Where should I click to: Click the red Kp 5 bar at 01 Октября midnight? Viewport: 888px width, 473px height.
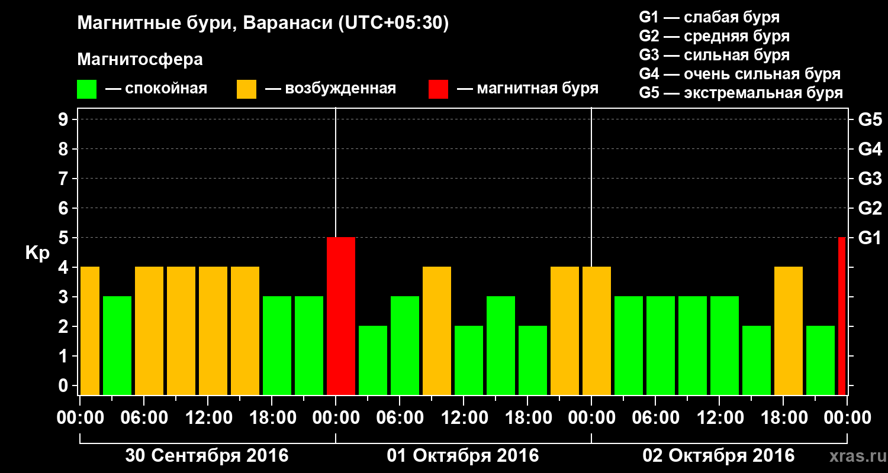(x=341, y=316)
